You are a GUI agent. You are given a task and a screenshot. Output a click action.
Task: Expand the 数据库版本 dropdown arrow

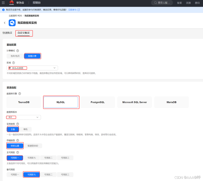37,117
